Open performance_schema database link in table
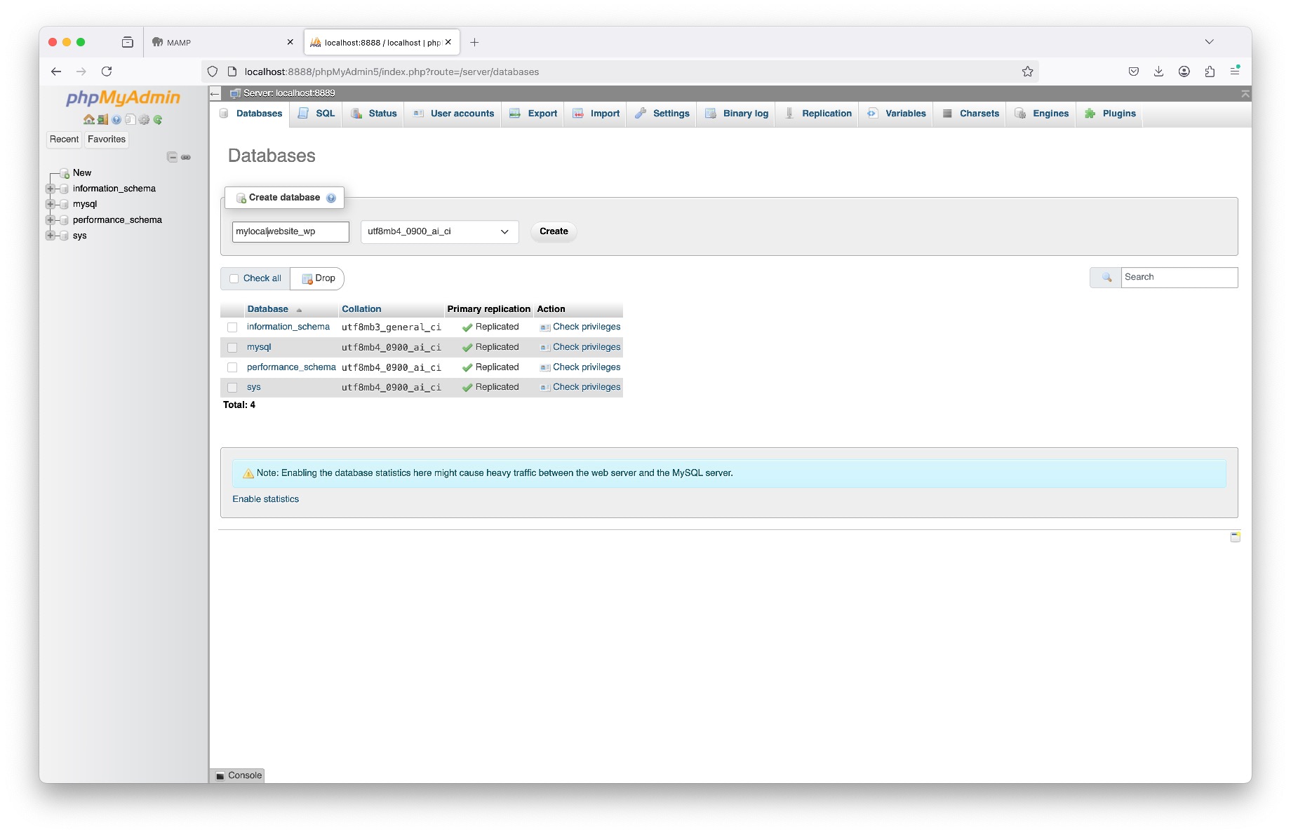The height and width of the screenshot is (835, 1291). 291,367
